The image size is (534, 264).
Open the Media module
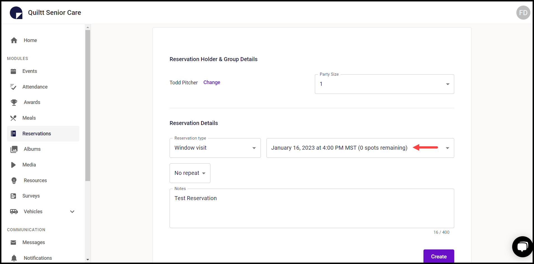43,165
